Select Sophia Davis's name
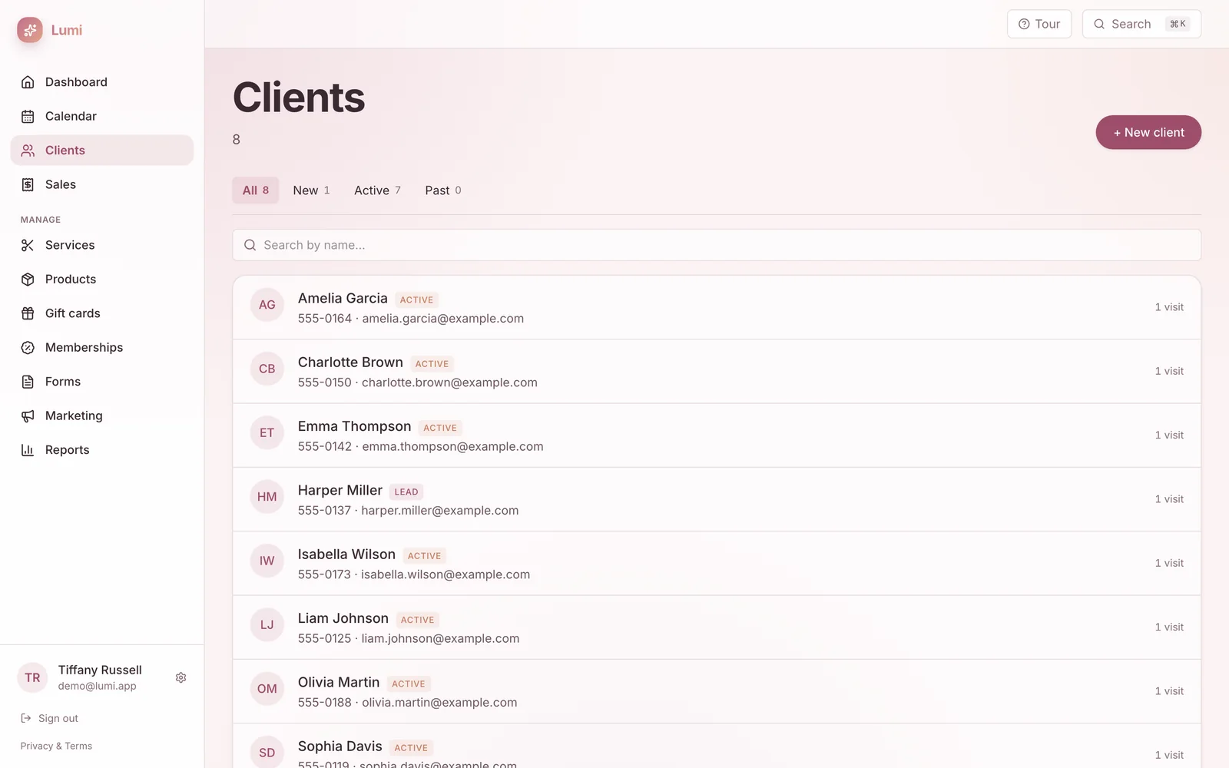1229x768 pixels. (340, 746)
